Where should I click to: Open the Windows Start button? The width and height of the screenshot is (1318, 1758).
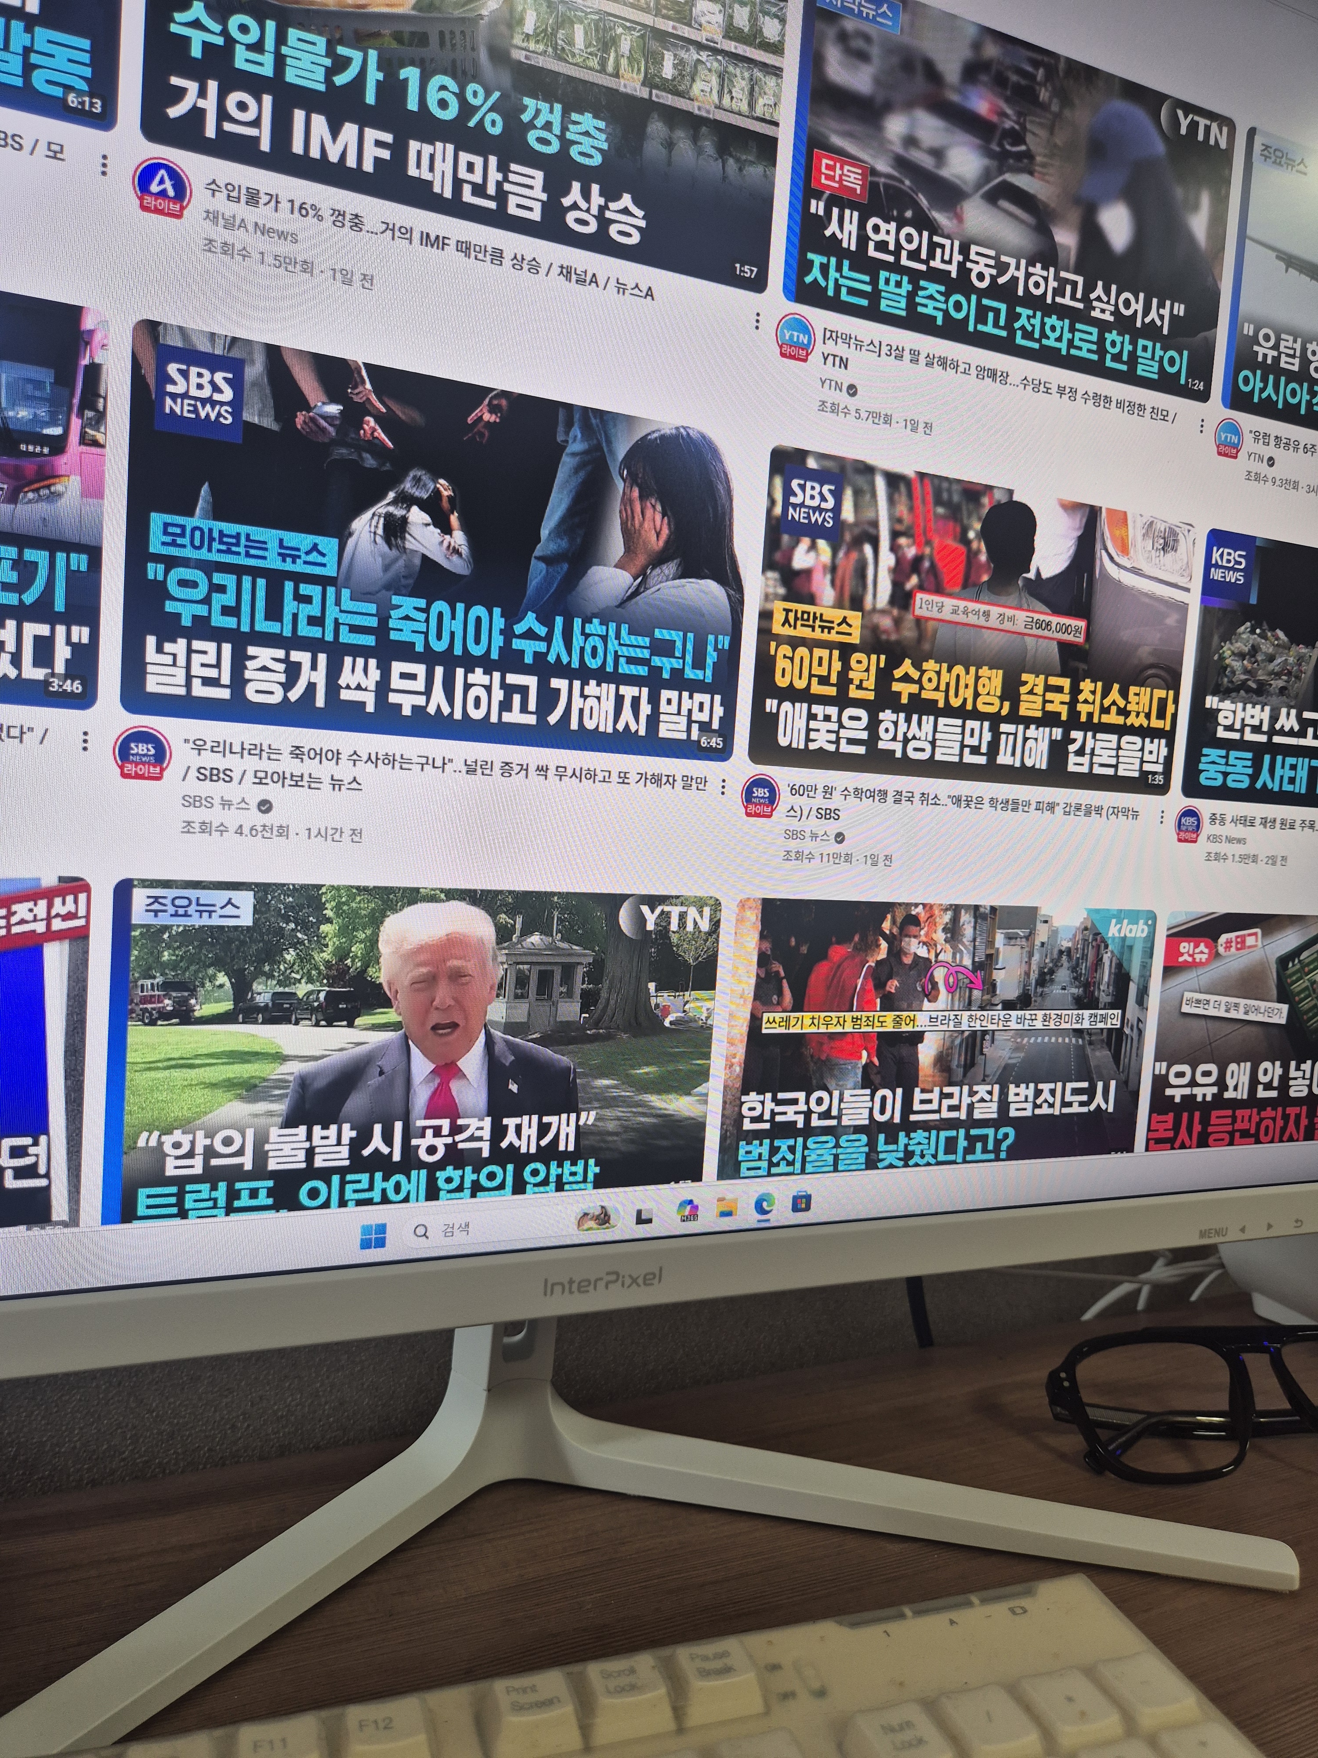(373, 1236)
